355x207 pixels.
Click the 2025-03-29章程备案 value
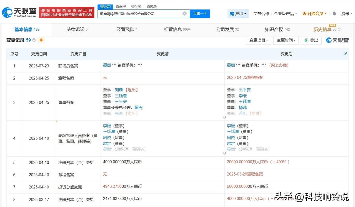245,174
